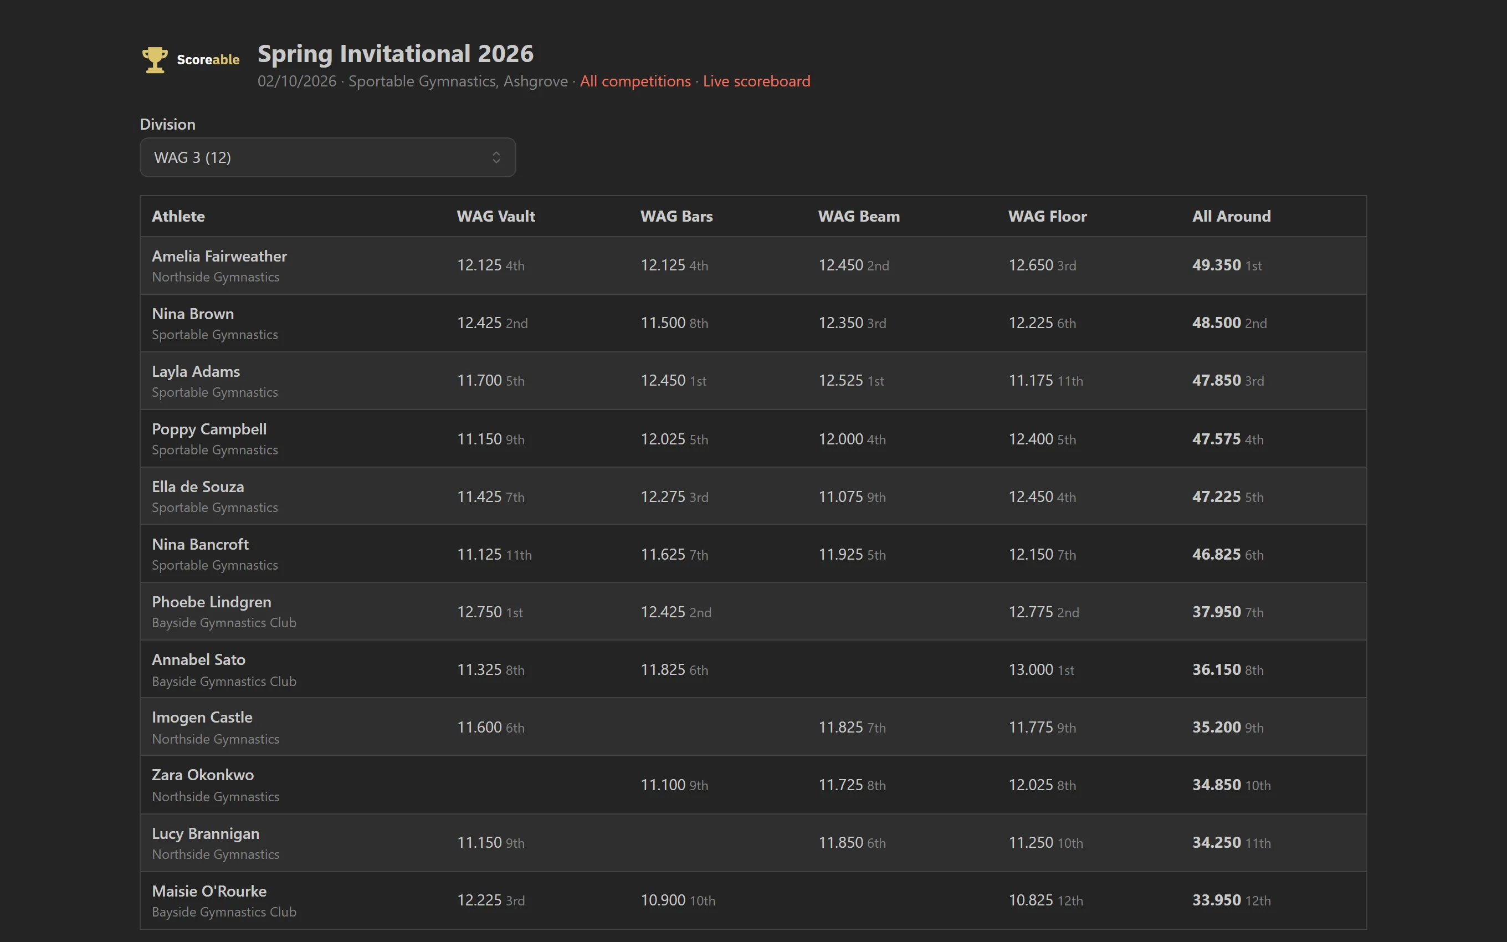Select athlete Zara Okonkwo
The height and width of the screenshot is (942, 1507).
(x=203, y=775)
